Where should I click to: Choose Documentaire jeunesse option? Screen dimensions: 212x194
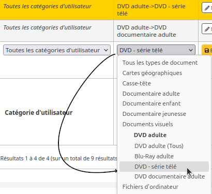point(154,114)
